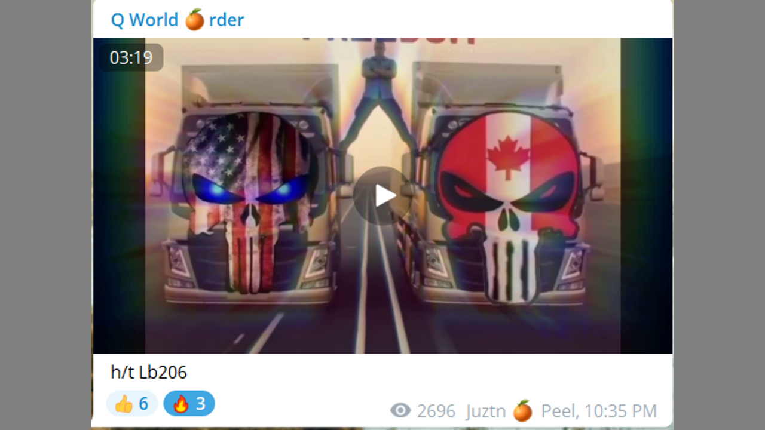The image size is (765, 430).
Task: Click the red maple leaf on the skull
Action: (509, 157)
